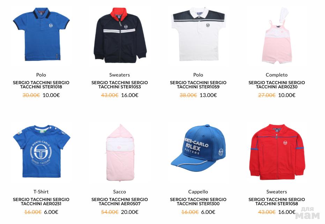
Task: Open the blue polo STER1018 product image
Action: pyautogui.click(x=41, y=34)
